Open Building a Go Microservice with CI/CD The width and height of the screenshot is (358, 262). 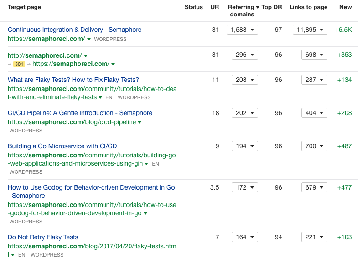tap(62, 146)
